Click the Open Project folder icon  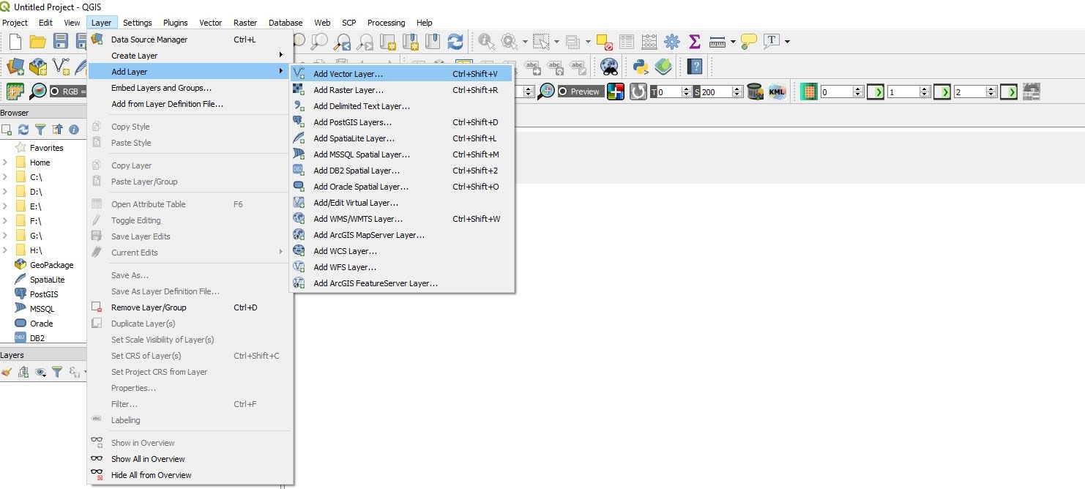point(37,41)
